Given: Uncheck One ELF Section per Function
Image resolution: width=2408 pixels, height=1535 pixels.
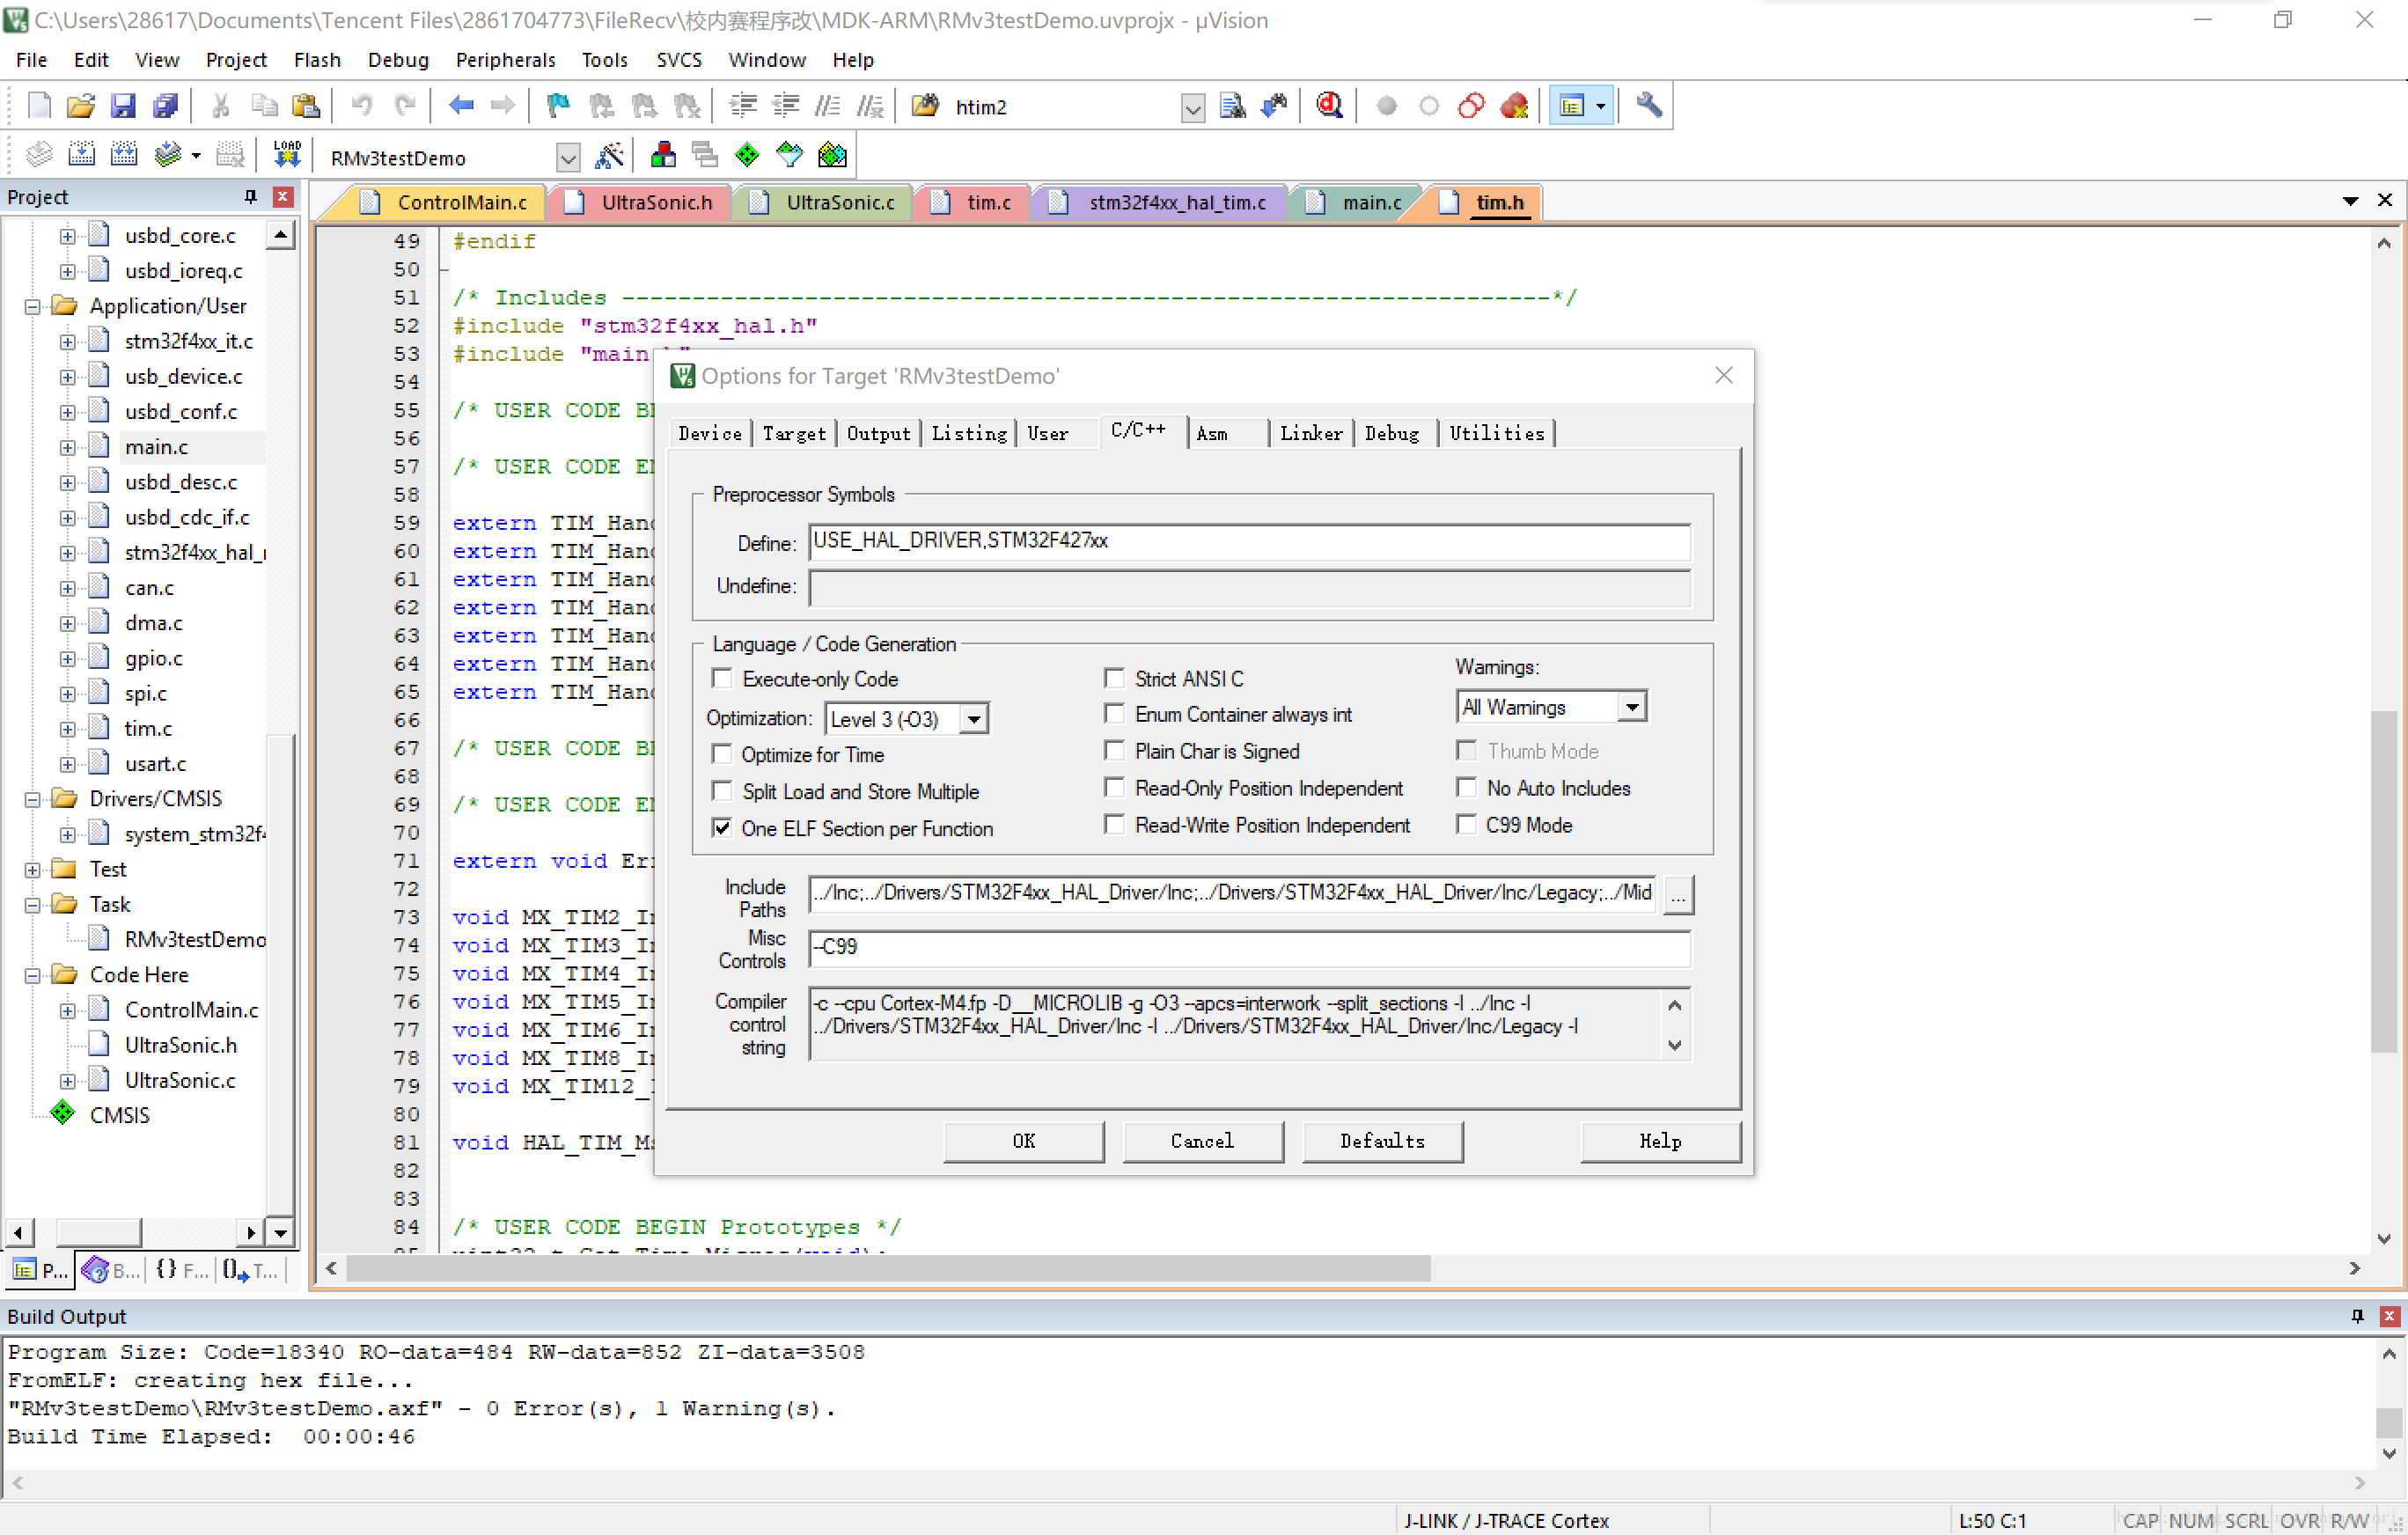Looking at the screenshot, I should 722,828.
